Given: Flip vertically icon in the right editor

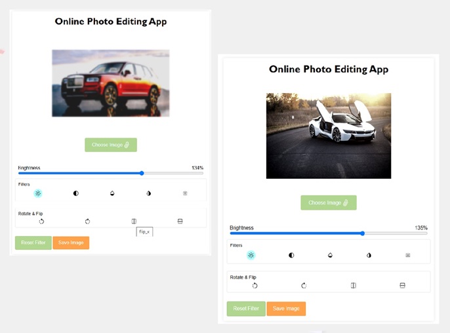Looking at the screenshot, I should pos(403,285).
